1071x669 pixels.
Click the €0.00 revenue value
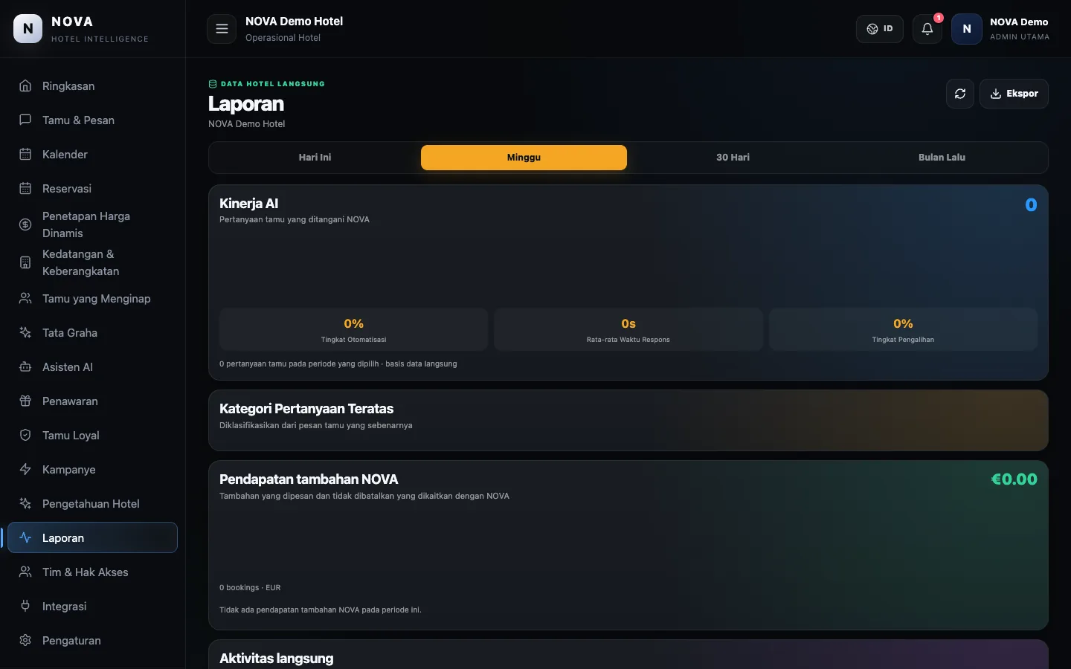tap(1014, 479)
